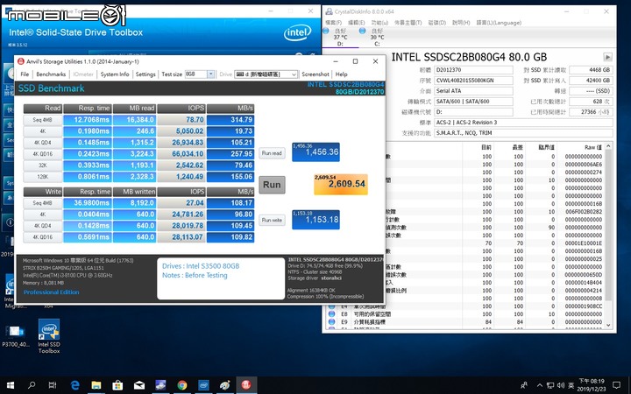This screenshot has width=631, height=394.
Task: Click the Write Seq 4MB test label
Action: (43, 203)
